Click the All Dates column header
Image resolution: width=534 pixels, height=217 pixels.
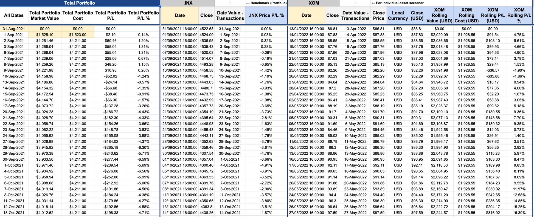coord(14,16)
